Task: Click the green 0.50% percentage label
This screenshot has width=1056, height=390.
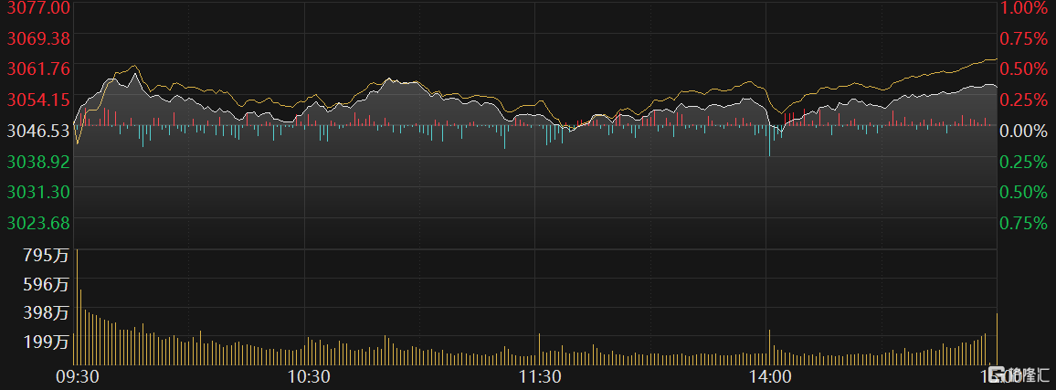Action: coord(1024,192)
